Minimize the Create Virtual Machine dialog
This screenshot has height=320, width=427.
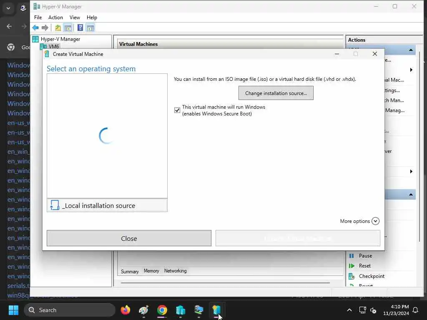coord(337,54)
